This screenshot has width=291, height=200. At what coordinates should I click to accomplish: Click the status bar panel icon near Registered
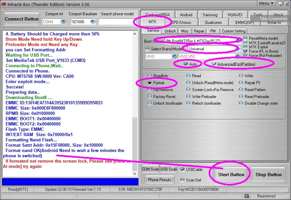pos(247,196)
